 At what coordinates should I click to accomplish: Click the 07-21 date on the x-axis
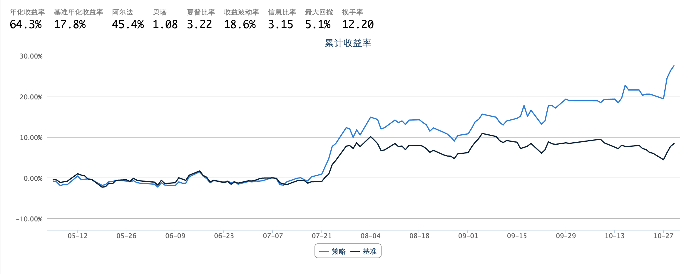pos(322,236)
